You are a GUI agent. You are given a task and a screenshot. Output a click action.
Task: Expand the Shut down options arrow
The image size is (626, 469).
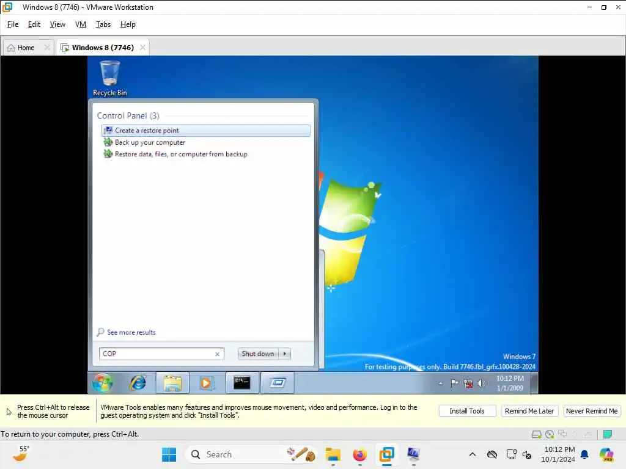[x=285, y=354]
